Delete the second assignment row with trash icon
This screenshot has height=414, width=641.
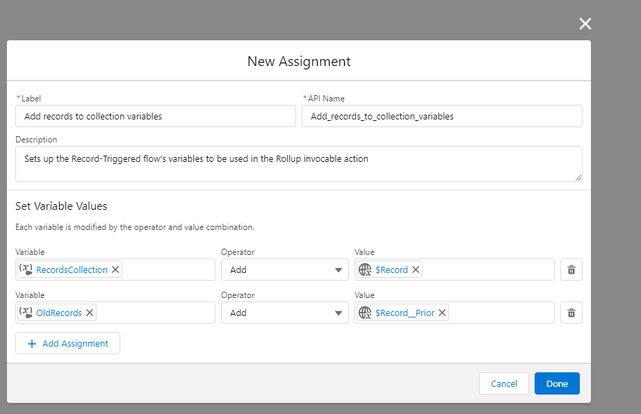[571, 313]
